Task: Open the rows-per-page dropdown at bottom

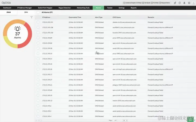Action: tap(125, 120)
